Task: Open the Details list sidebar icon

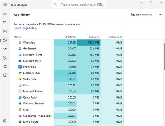Action: pos(5,66)
